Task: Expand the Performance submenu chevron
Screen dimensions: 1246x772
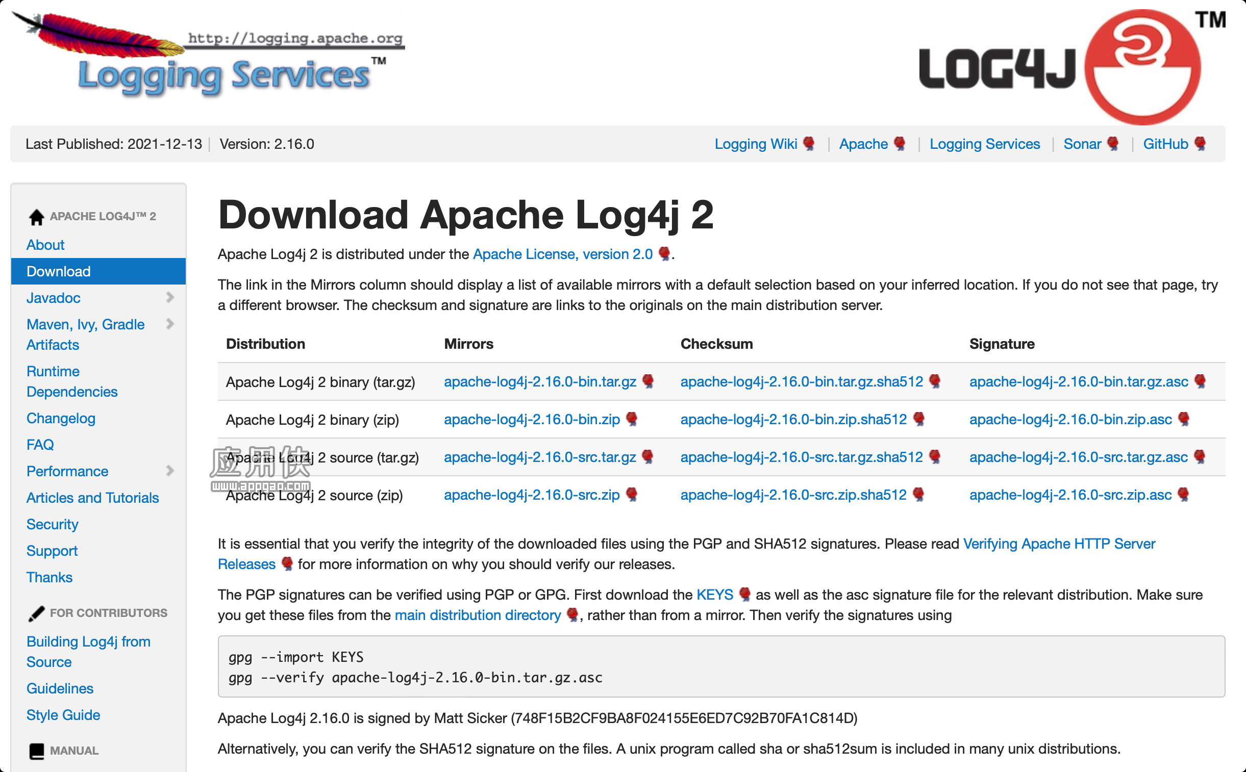Action: 170,471
